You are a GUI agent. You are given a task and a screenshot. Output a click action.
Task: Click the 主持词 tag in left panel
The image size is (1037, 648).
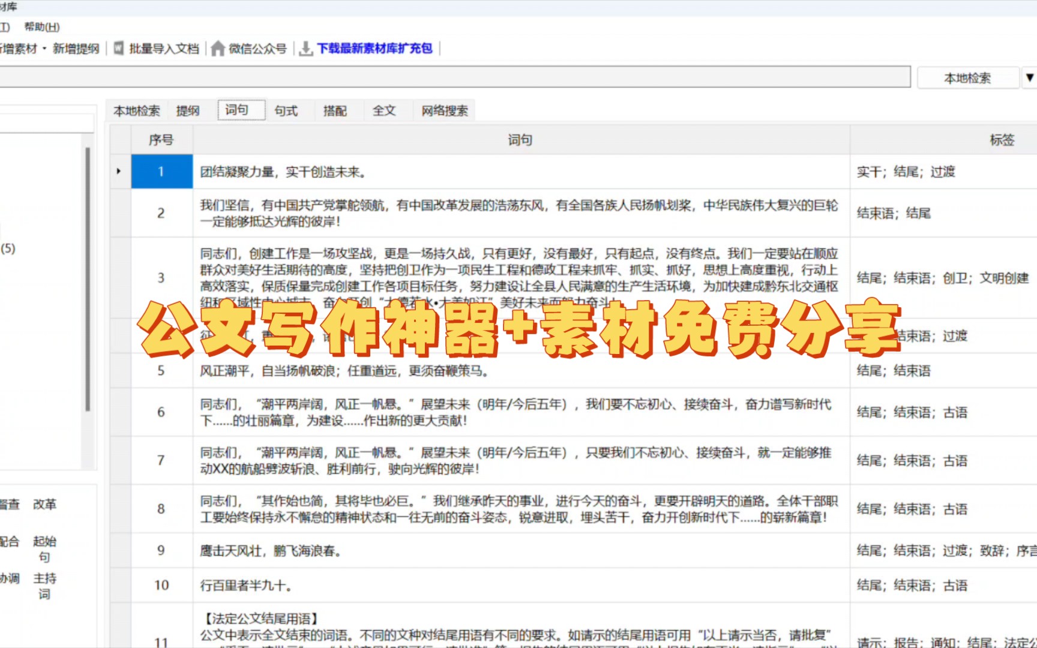coord(44,586)
